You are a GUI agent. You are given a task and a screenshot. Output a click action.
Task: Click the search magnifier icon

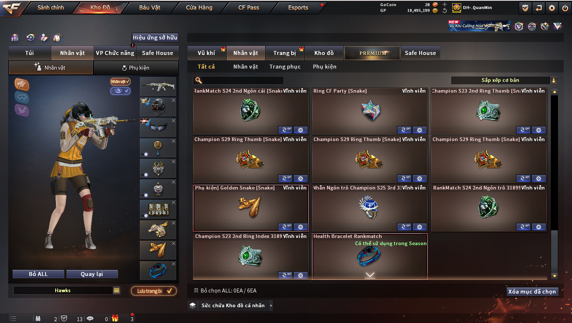coord(198,80)
